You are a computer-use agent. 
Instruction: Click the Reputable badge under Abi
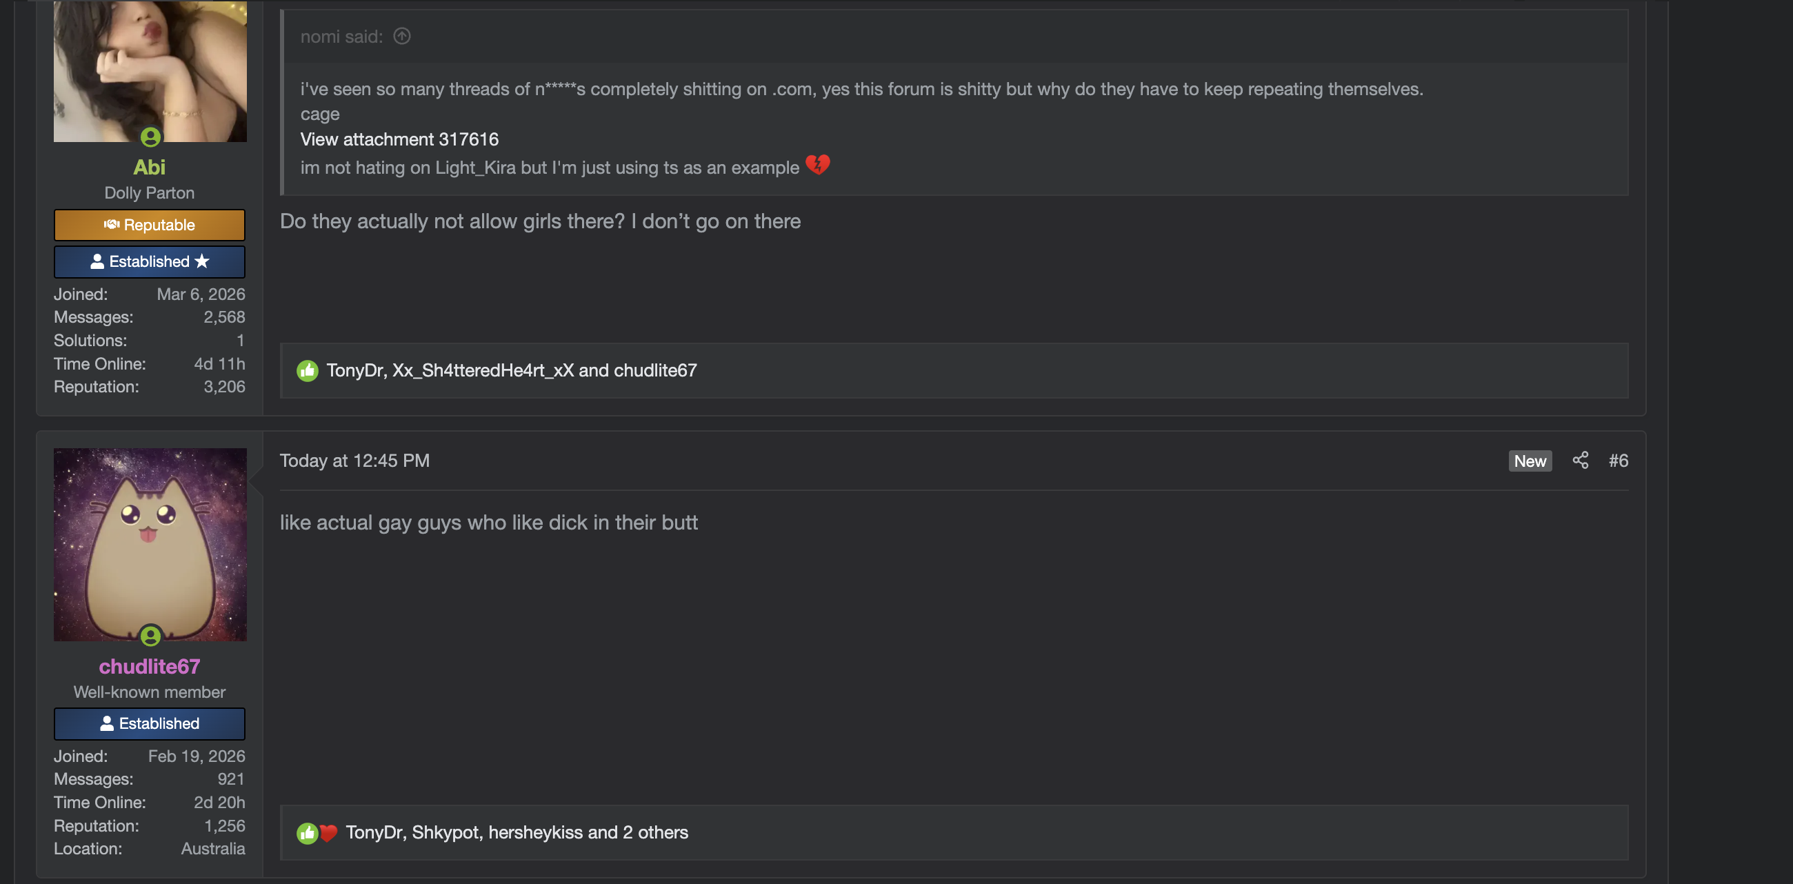click(149, 225)
